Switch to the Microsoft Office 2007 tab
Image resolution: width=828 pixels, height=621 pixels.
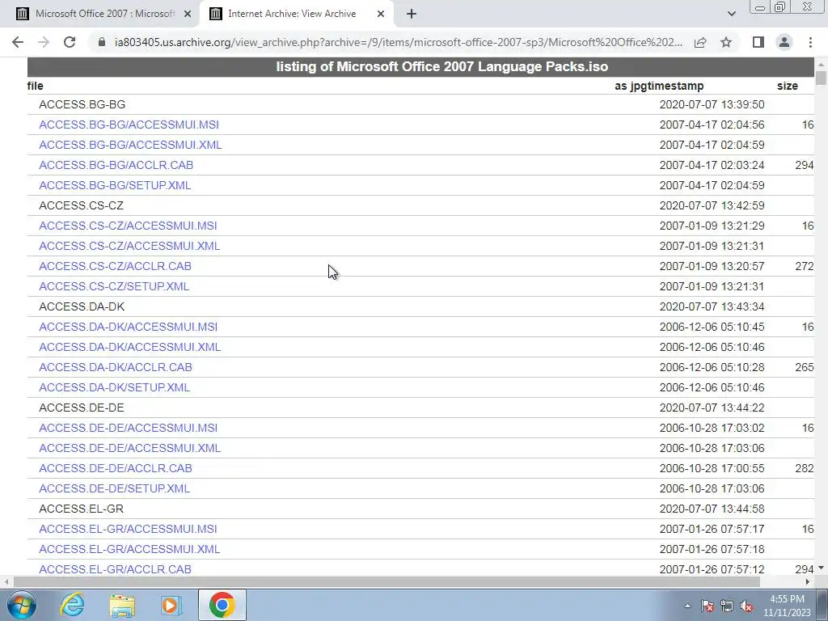point(103,15)
